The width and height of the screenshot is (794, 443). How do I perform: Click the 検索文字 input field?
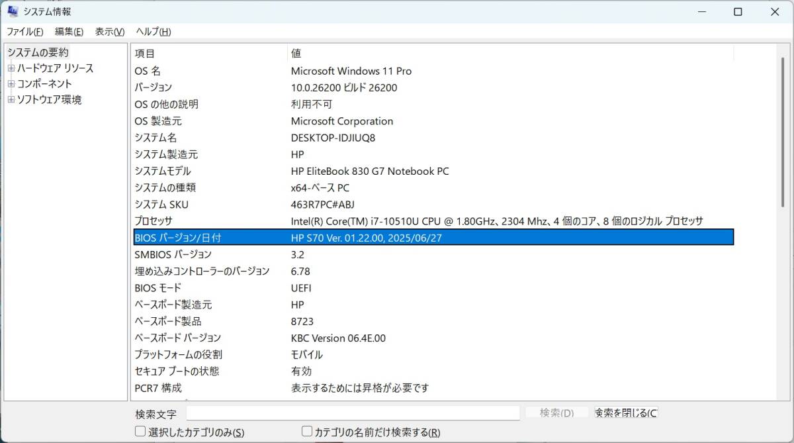point(353,413)
